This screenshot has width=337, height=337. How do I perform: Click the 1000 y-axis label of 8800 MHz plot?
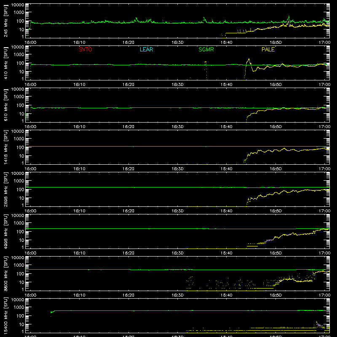pos(19,265)
